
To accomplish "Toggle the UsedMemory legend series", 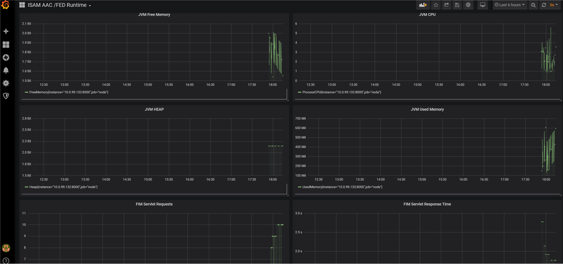I will click(x=342, y=187).
